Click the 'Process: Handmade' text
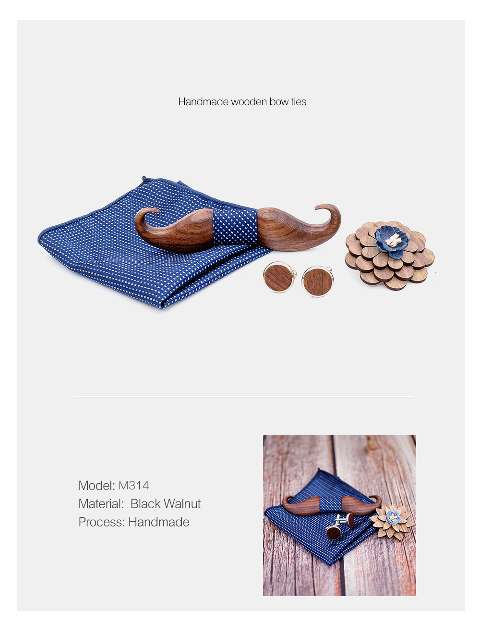Screen dimensions: 480x623 (134, 522)
